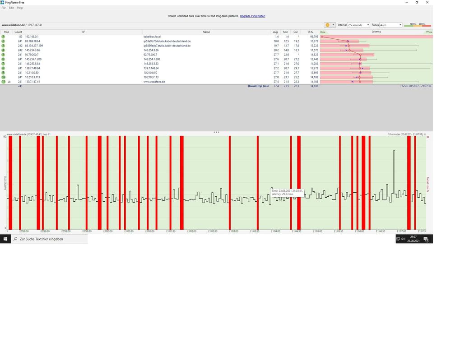Toggle the timeline graph icon on hop 11
Image resolution: width=451 pixels, height=338 pixels.
pyautogui.click(x=9, y=82)
